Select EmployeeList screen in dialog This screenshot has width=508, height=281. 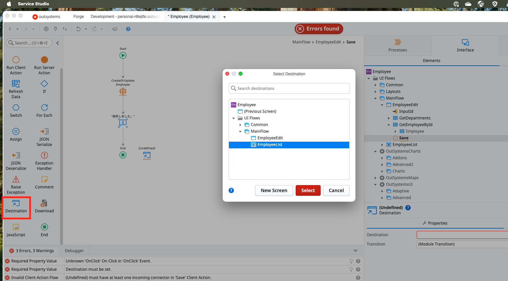[x=289, y=145]
